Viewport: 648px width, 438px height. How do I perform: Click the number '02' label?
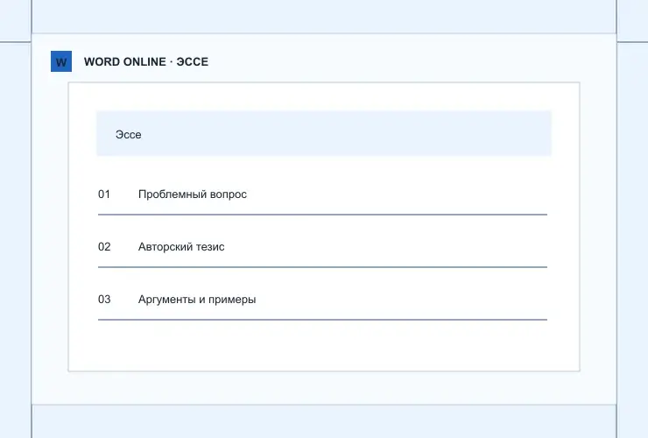(x=104, y=247)
